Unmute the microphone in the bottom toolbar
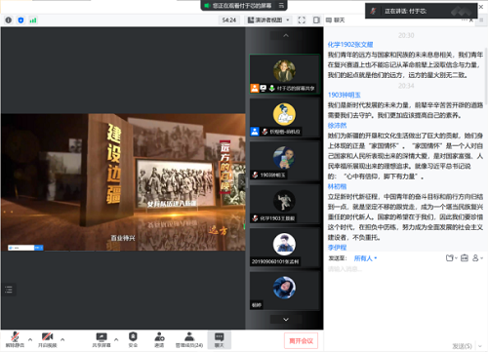 tap(15, 339)
